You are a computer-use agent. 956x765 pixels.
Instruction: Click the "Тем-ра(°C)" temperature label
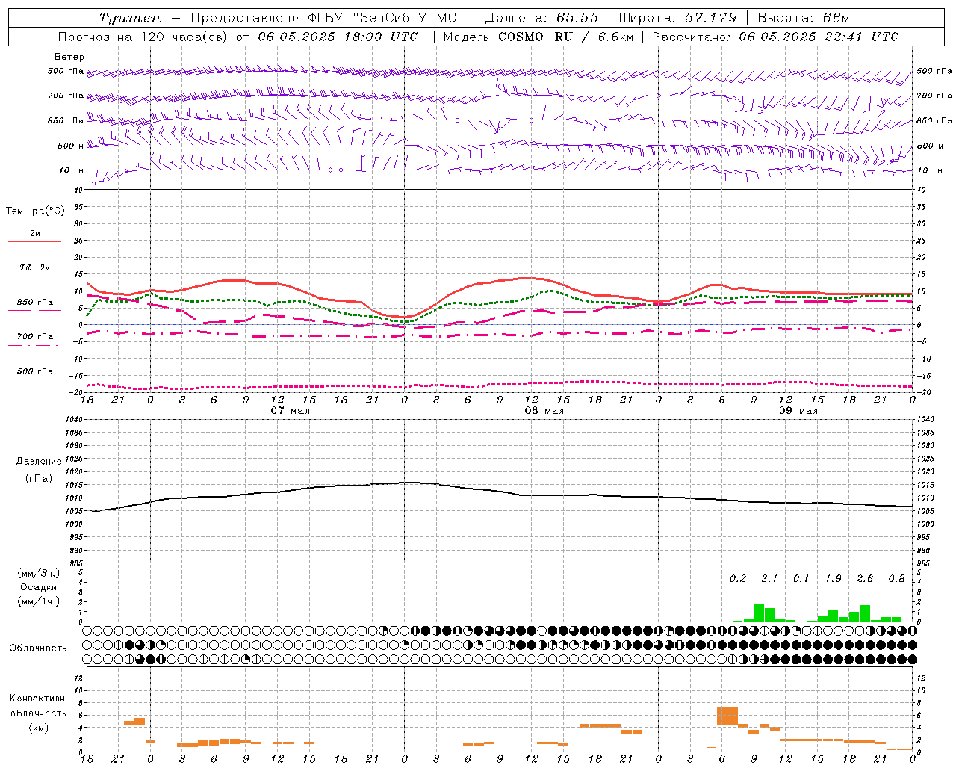[x=35, y=211]
